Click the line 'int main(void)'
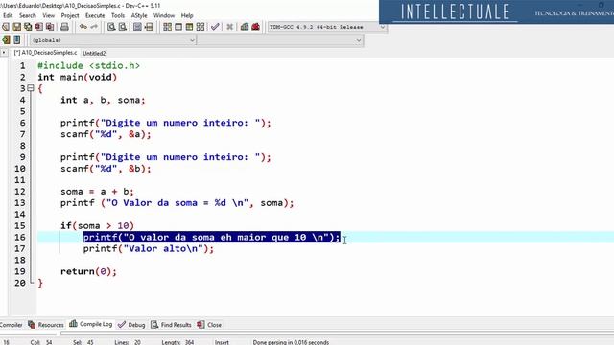614x345 pixels. pos(77,77)
